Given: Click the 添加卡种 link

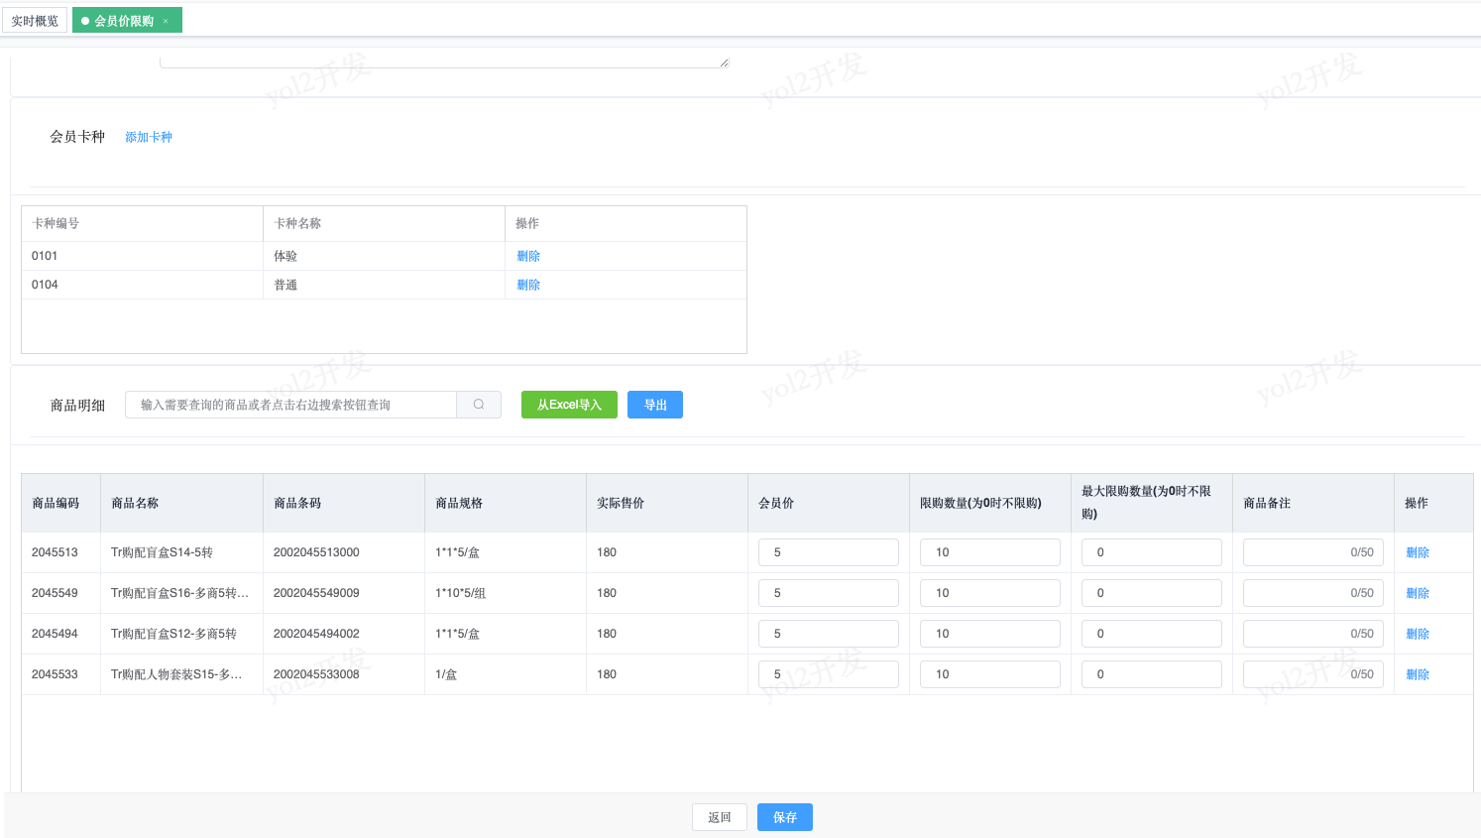Looking at the screenshot, I should [149, 137].
